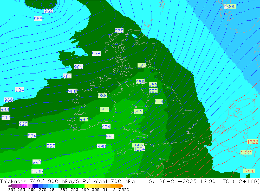Click the 978 isobar label
Viewport: 260px width, 191px height.
pos(96,54)
